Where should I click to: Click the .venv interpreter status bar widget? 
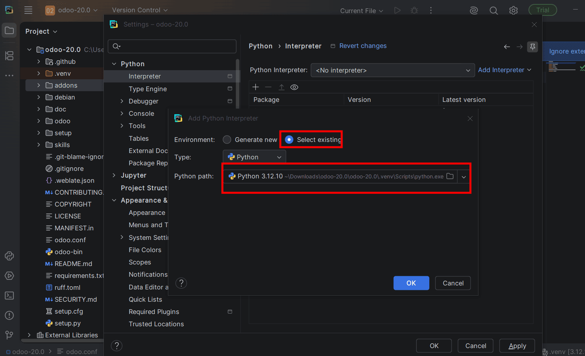click(564, 352)
